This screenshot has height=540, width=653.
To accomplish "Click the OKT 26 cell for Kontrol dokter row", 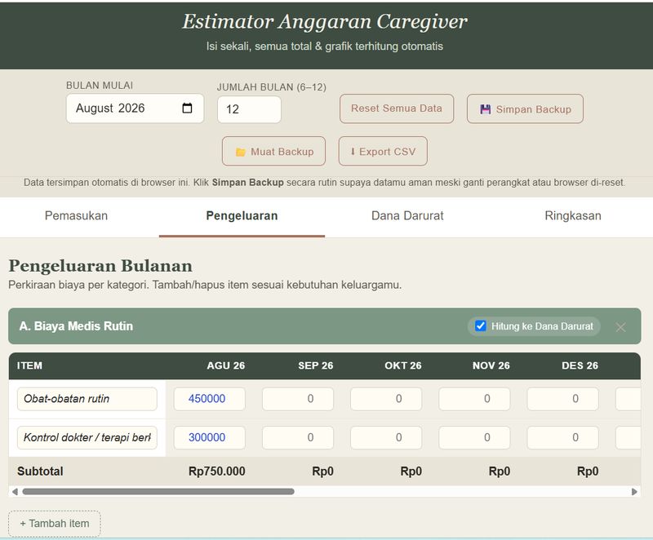I will tap(386, 438).
